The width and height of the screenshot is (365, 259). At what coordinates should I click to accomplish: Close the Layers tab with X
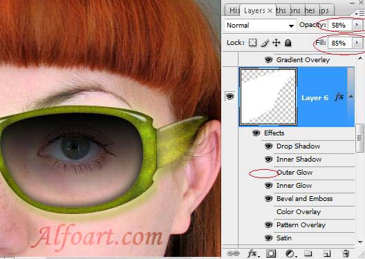click(x=270, y=10)
